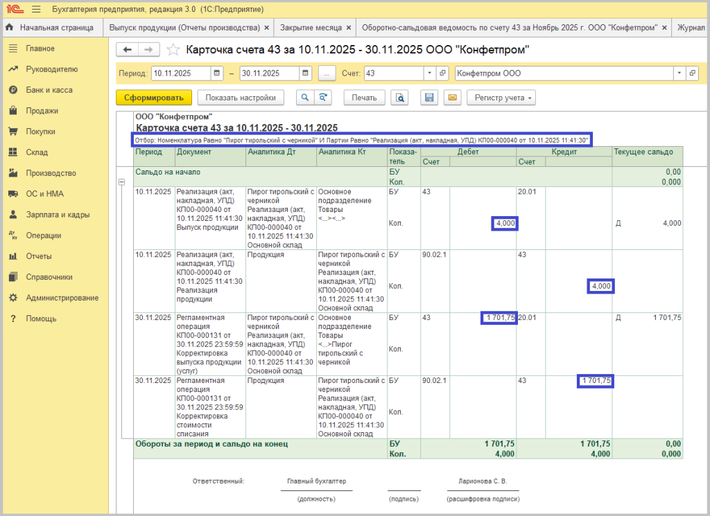
Task: Save report with the diskette icon
Action: pyautogui.click(x=429, y=98)
